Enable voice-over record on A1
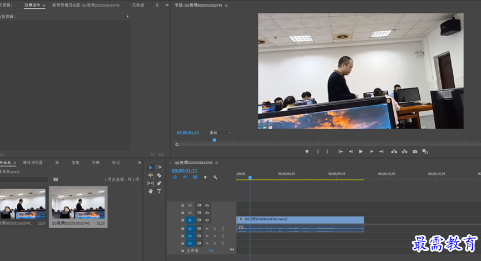 [x=223, y=229]
